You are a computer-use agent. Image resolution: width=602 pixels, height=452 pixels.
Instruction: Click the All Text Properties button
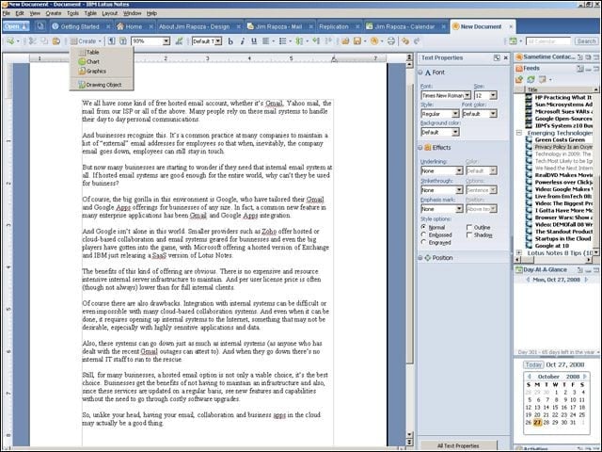tap(458, 445)
